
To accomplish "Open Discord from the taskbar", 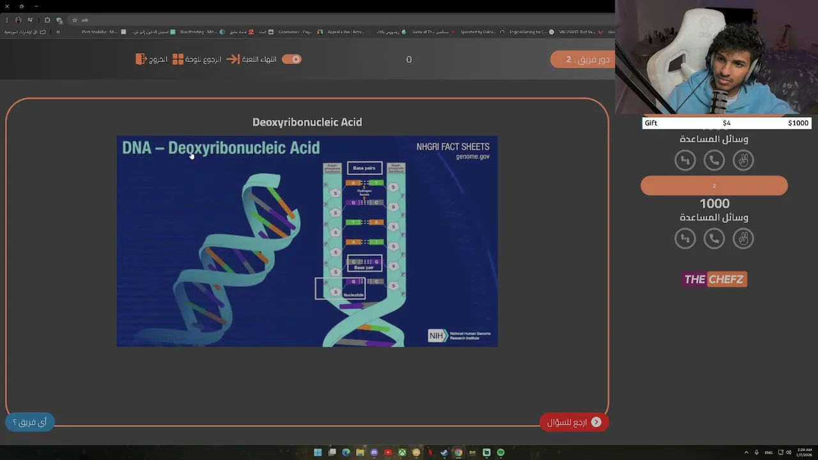I will 374,452.
